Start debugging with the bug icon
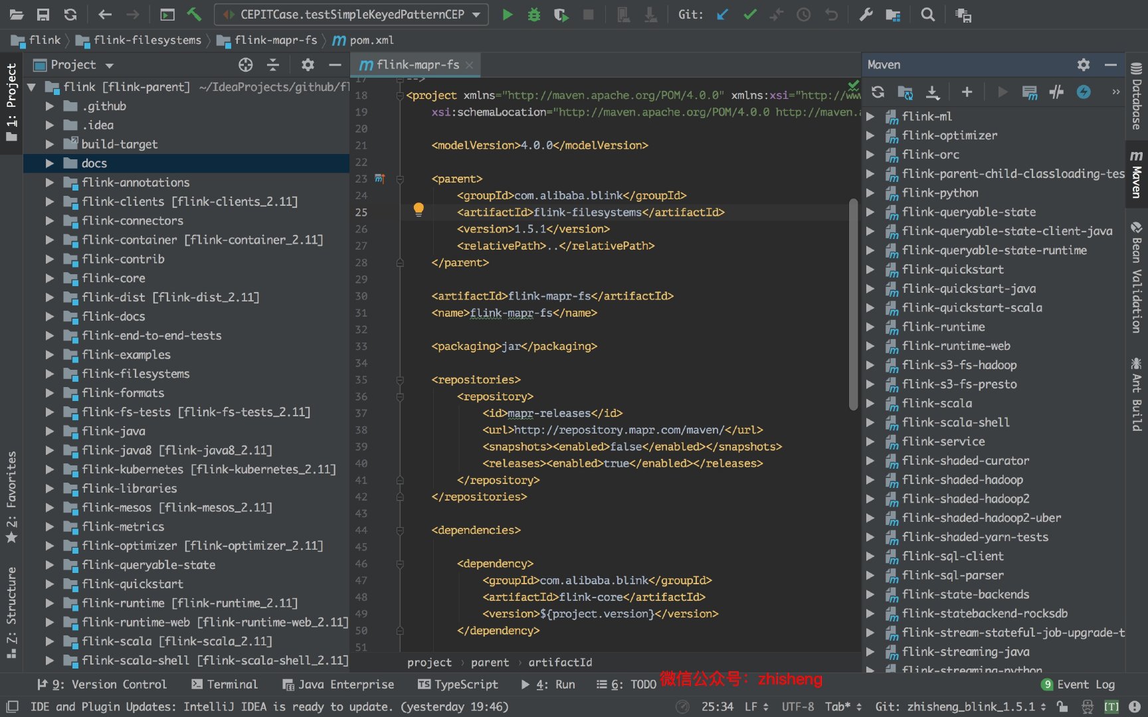Image resolution: width=1148 pixels, height=717 pixels. (x=534, y=15)
